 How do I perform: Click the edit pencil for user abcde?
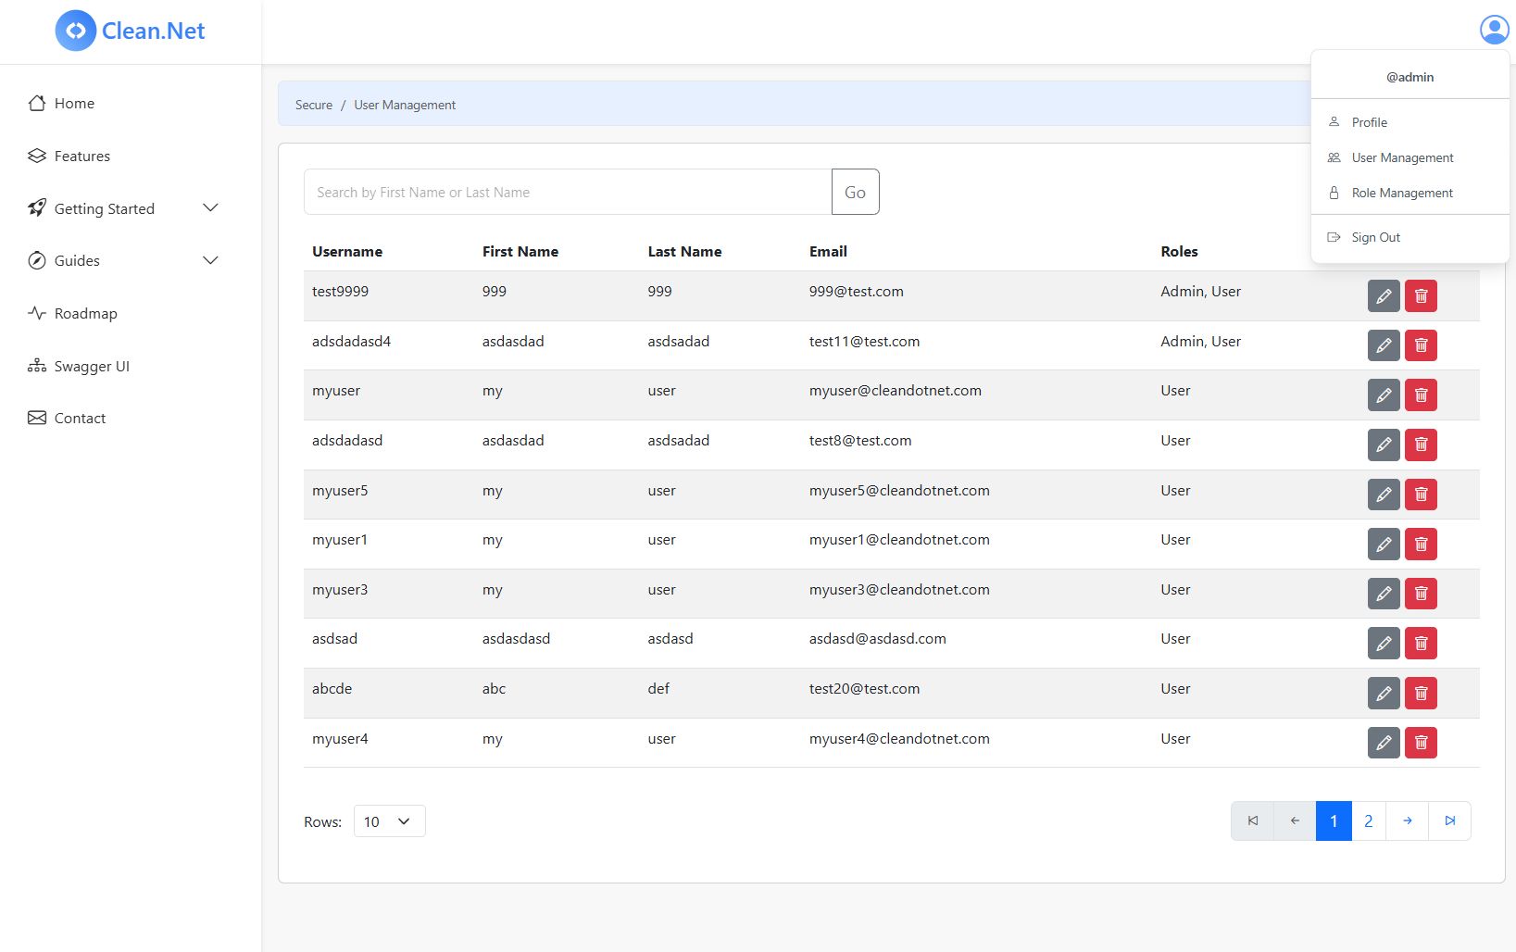1383,694
